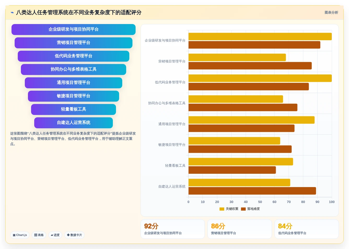Click the 关键权重 legend label text
349x249 pixels.
coord(232,209)
